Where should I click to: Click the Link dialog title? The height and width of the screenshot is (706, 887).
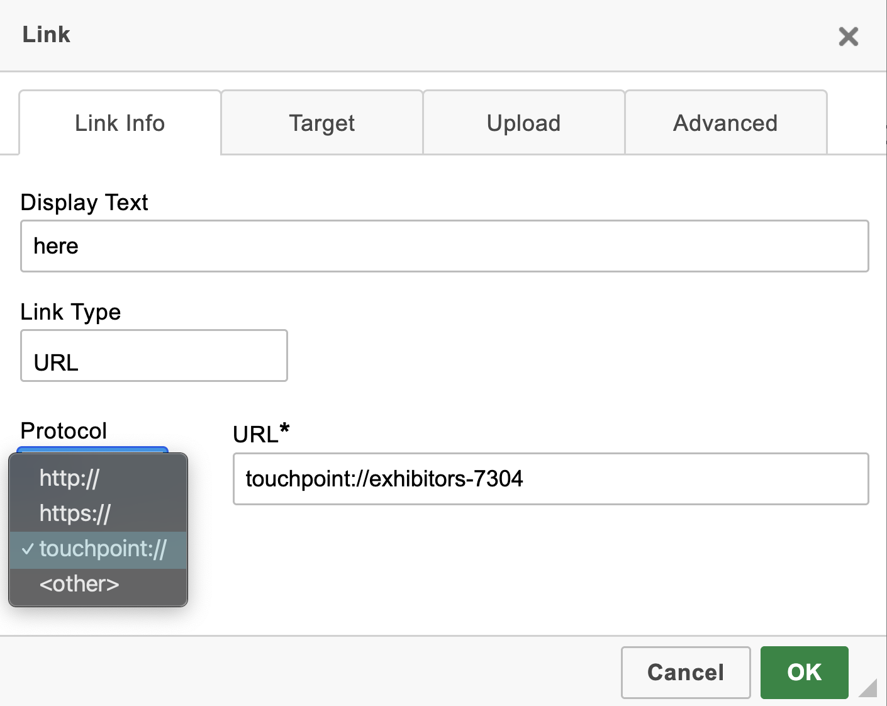47,35
